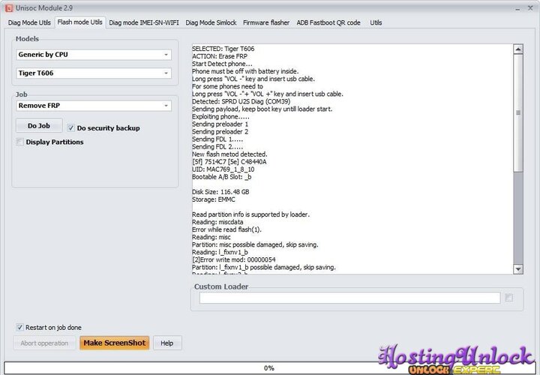This screenshot has height=375, width=540.
Task: Click log line 'Read partition info is supported by loader.'
Action: [250, 214]
